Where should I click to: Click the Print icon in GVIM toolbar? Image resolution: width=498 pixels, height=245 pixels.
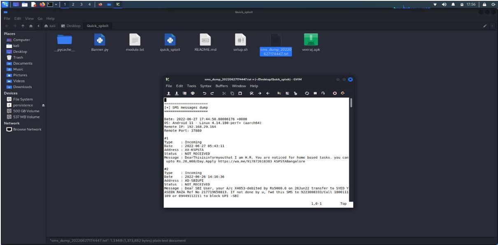coord(193,93)
